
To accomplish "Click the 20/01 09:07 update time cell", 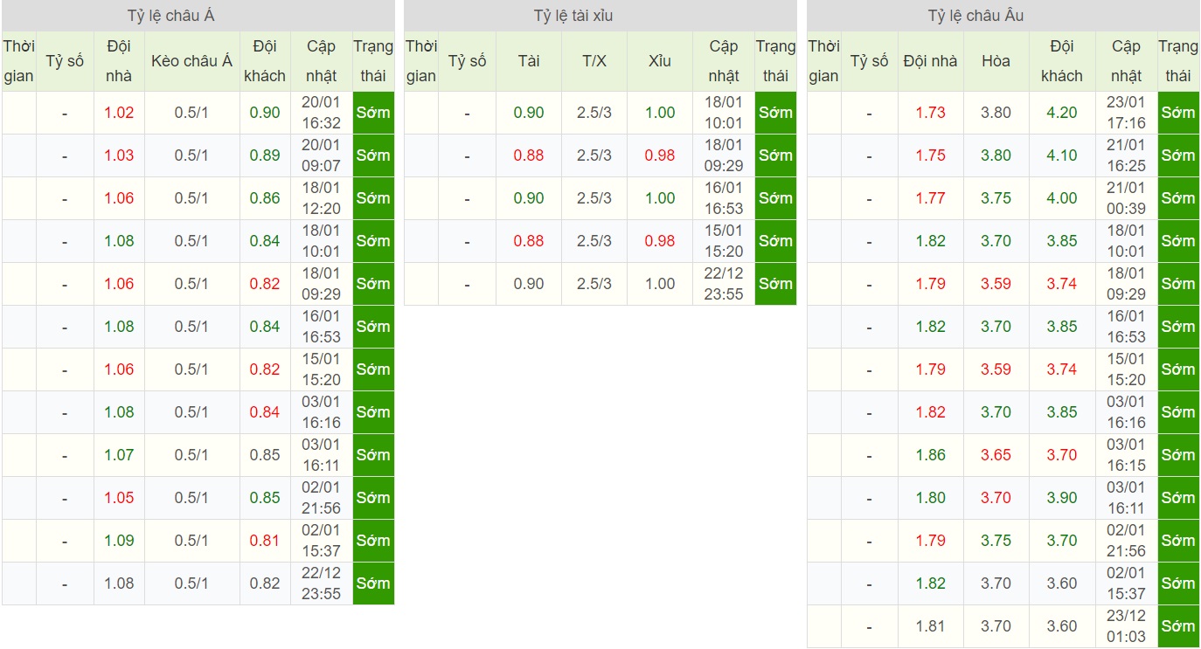I will pos(321,155).
